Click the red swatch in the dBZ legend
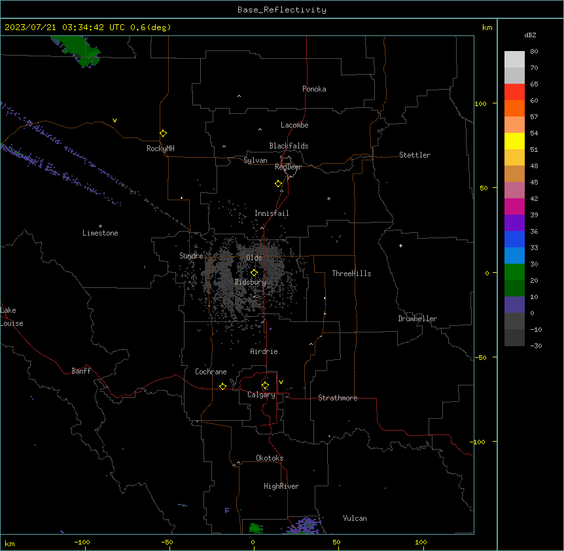Image resolution: width=564 pixels, height=551 pixels. tap(514, 92)
